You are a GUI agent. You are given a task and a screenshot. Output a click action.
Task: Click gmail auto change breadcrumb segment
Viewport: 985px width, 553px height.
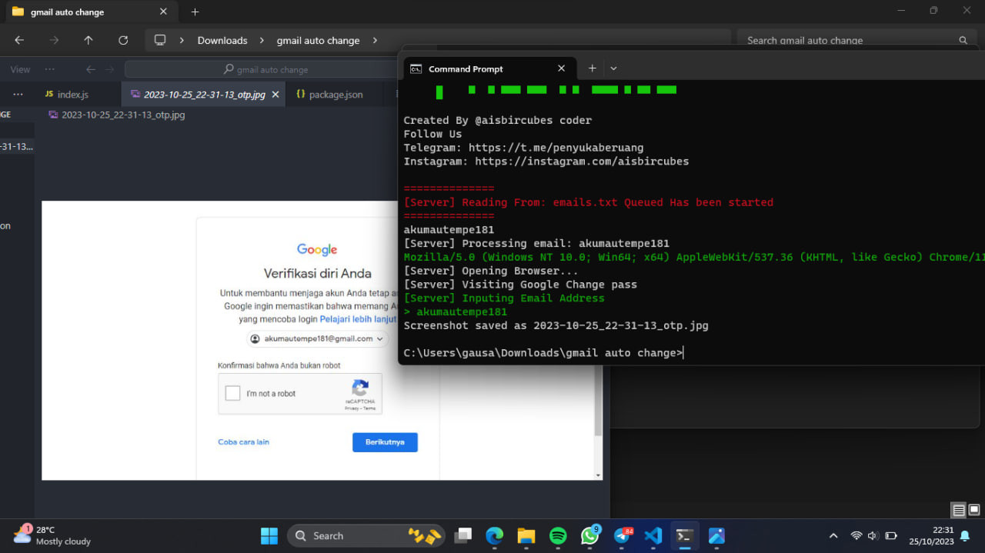pos(318,40)
